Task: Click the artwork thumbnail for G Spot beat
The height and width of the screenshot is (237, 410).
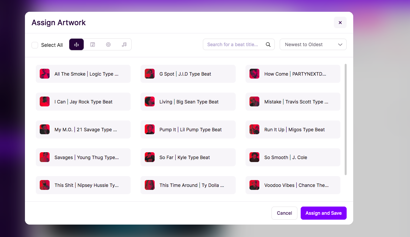Action: point(150,74)
